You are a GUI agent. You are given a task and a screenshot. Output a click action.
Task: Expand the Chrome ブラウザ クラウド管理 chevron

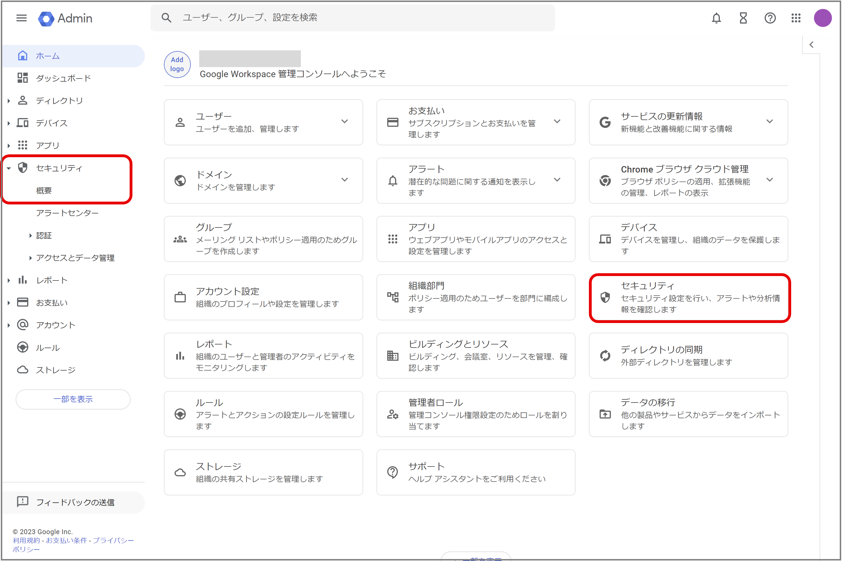pyautogui.click(x=769, y=180)
